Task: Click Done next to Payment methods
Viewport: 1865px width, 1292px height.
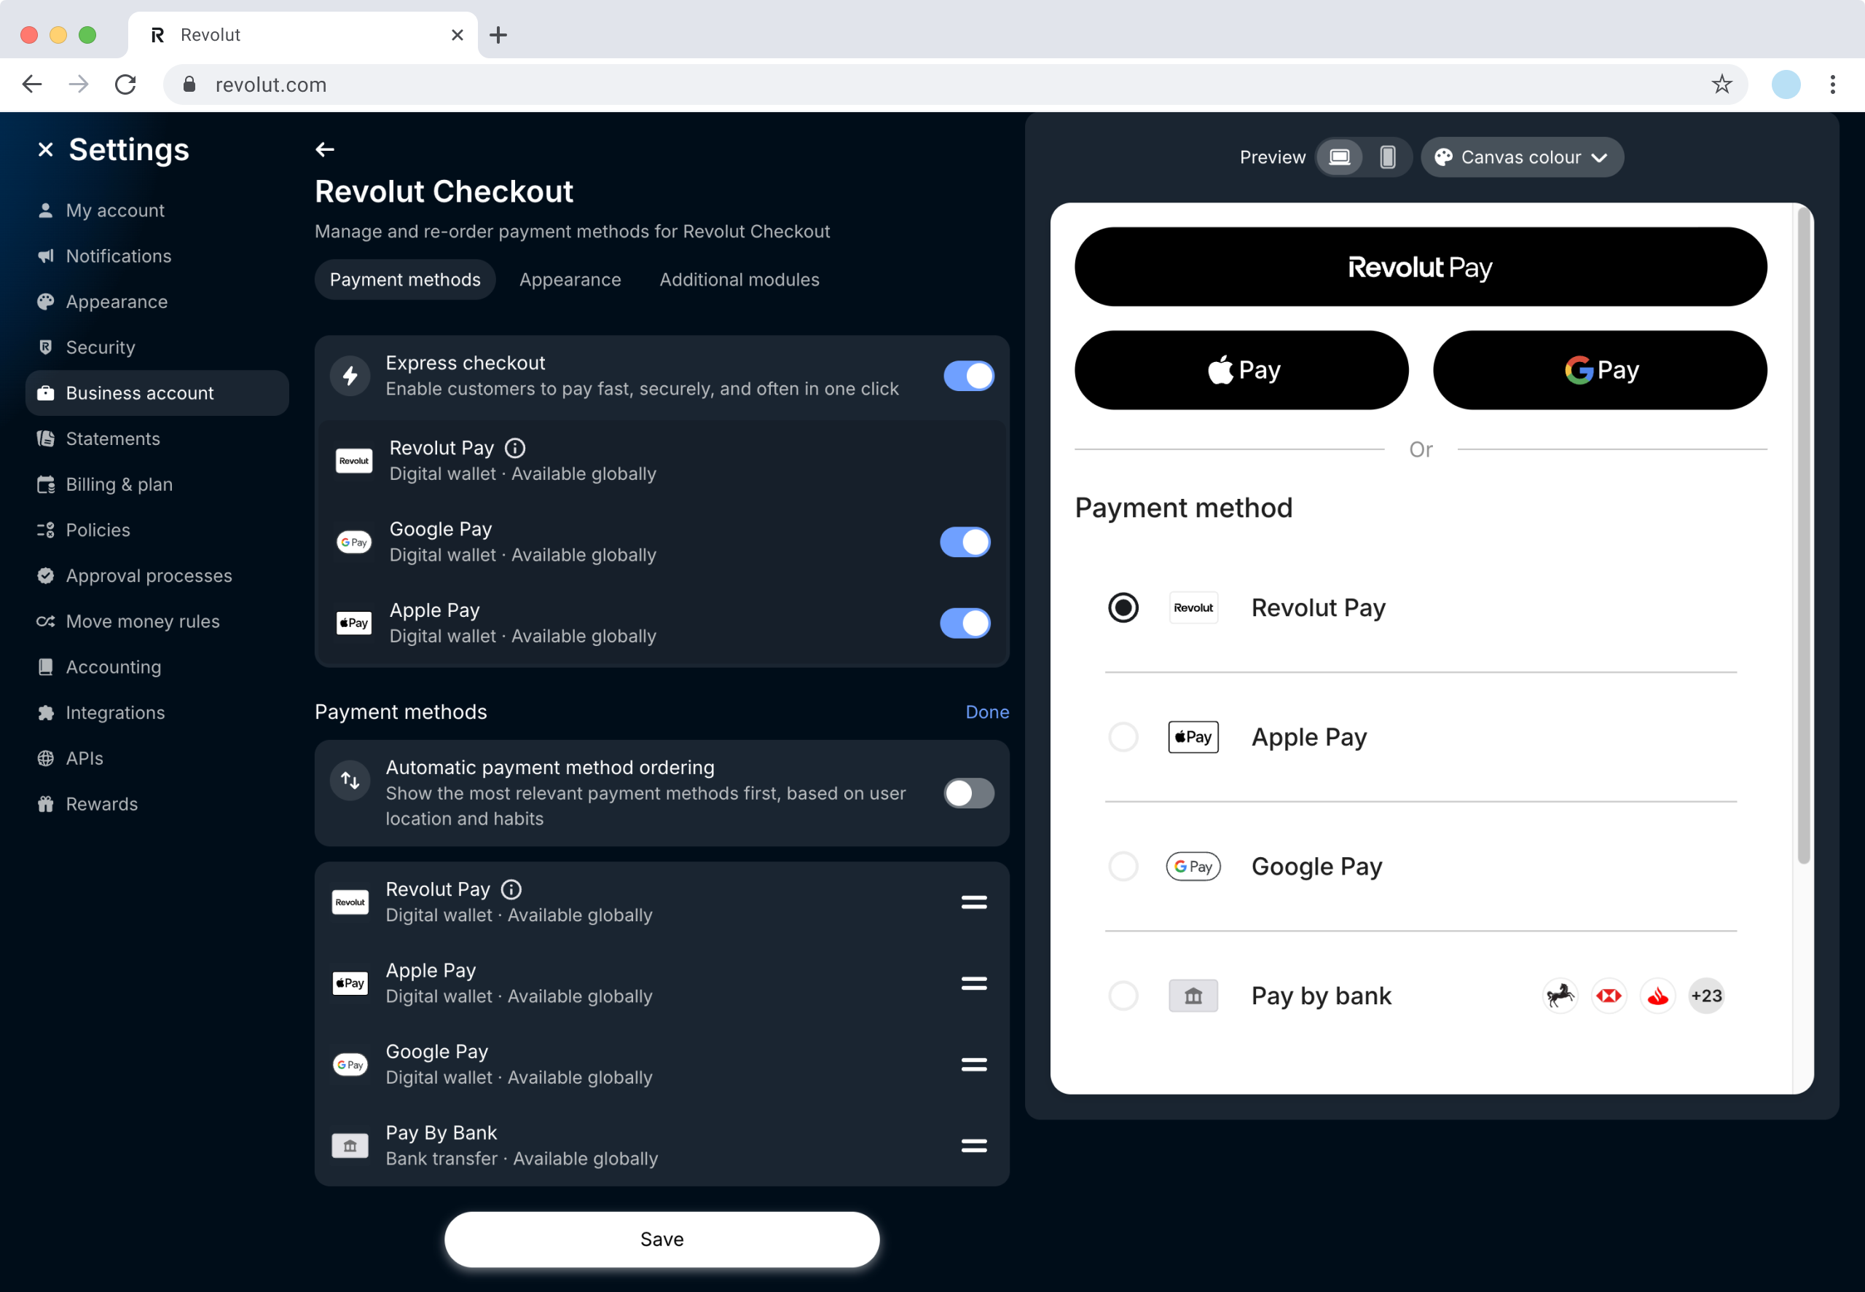Action: [x=987, y=712]
